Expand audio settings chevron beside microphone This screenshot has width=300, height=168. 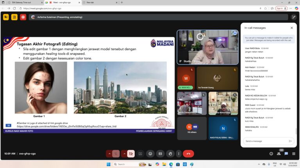point(109,154)
